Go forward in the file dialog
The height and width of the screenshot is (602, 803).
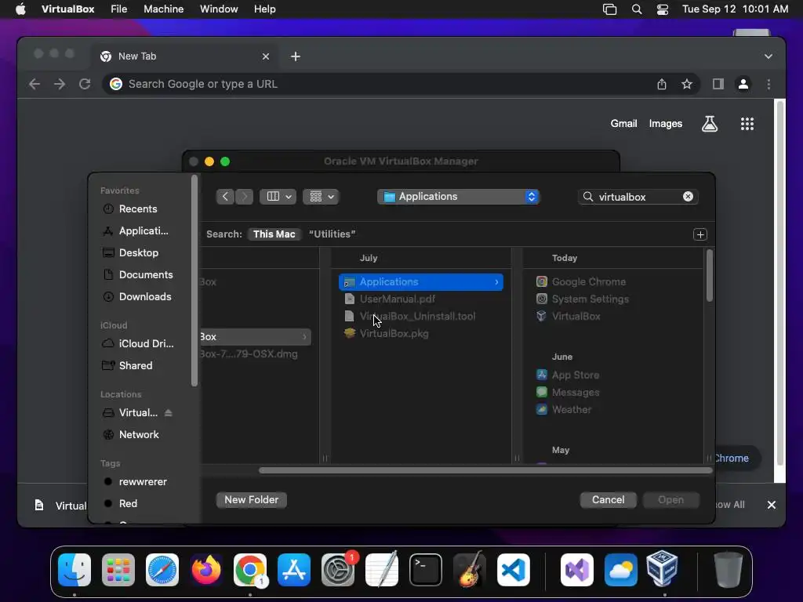coord(245,197)
